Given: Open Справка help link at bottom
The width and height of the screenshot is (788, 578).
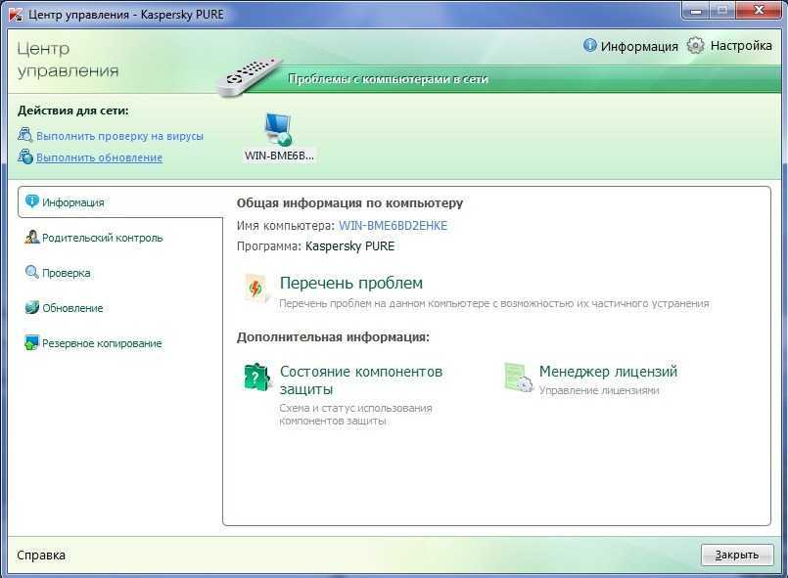Looking at the screenshot, I should pos(41,555).
